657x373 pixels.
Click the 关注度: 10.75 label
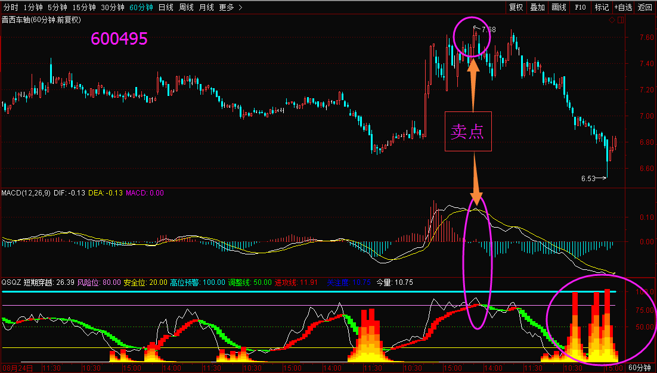(x=349, y=282)
